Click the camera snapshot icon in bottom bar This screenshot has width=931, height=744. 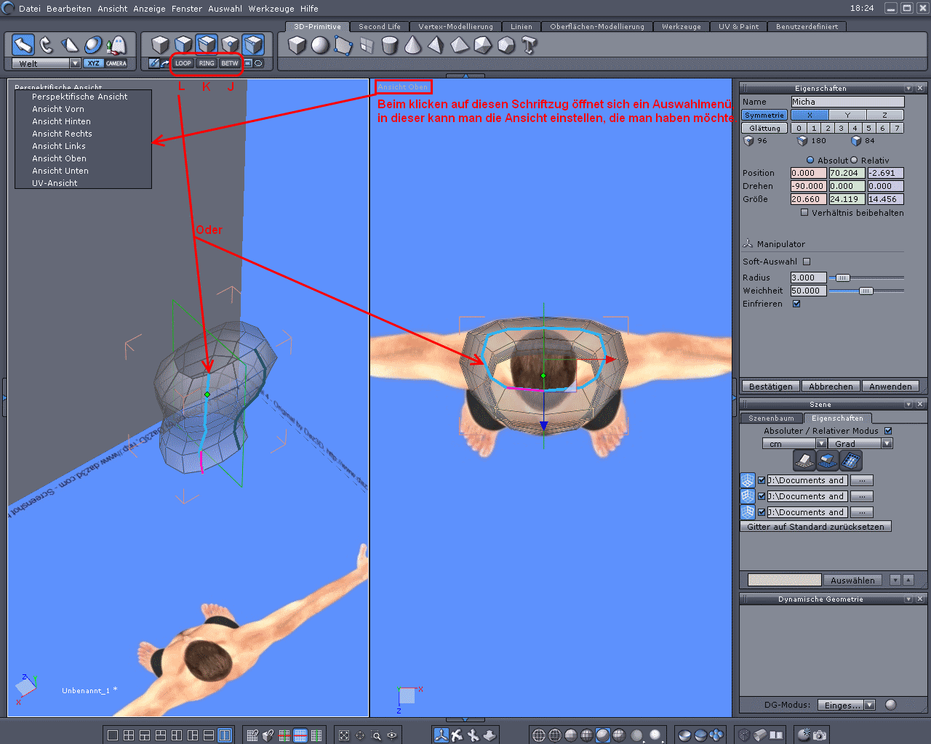tap(820, 735)
